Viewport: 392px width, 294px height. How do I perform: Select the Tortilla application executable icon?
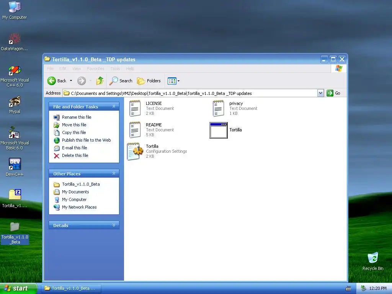coord(219,130)
